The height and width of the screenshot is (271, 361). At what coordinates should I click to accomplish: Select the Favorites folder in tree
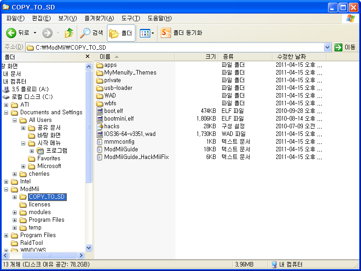[44, 159]
